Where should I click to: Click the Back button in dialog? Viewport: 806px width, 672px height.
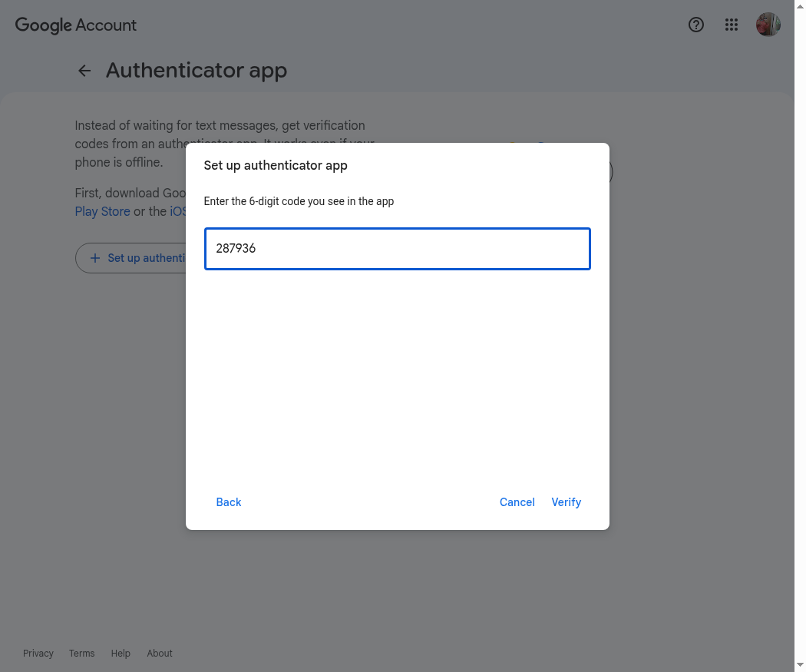pyautogui.click(x=229, y=502)
